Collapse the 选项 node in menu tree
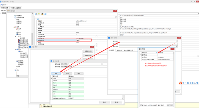The image size is (199, 108). 14,27
